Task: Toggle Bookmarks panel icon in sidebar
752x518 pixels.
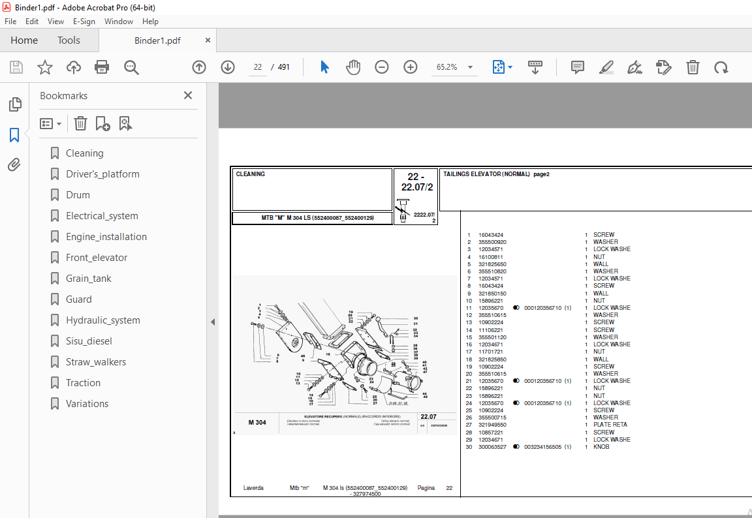Action: pyautogui.click(x=14, y=135)
